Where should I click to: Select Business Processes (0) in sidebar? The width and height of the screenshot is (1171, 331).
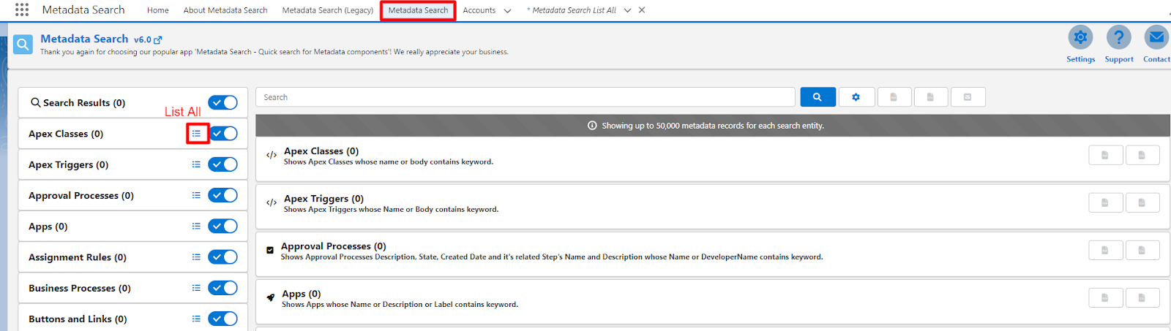click(x=80, y=288)
